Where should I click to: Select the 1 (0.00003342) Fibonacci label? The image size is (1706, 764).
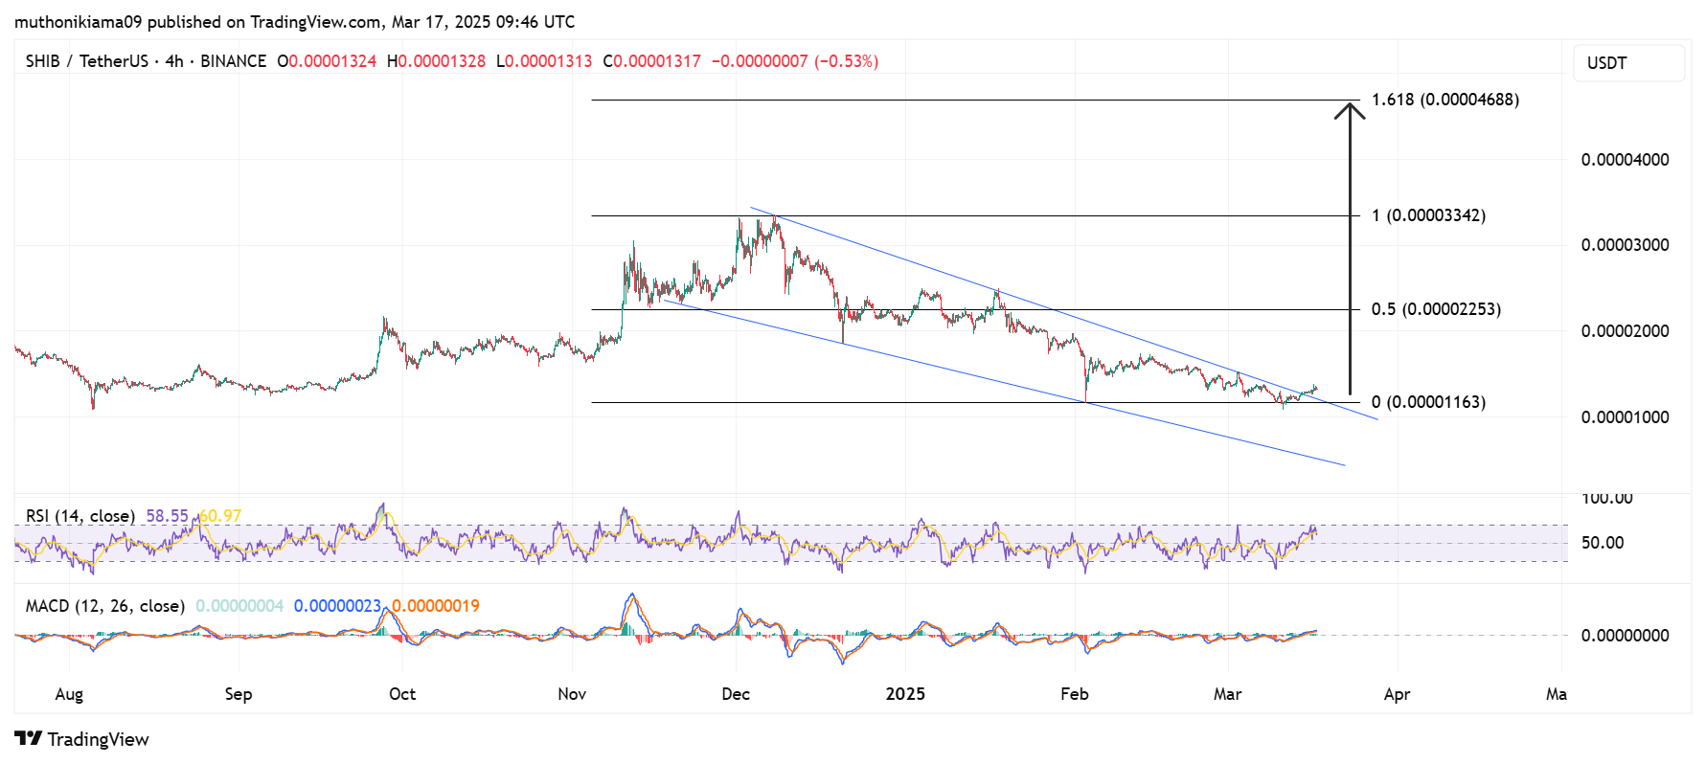point(1429,215)
